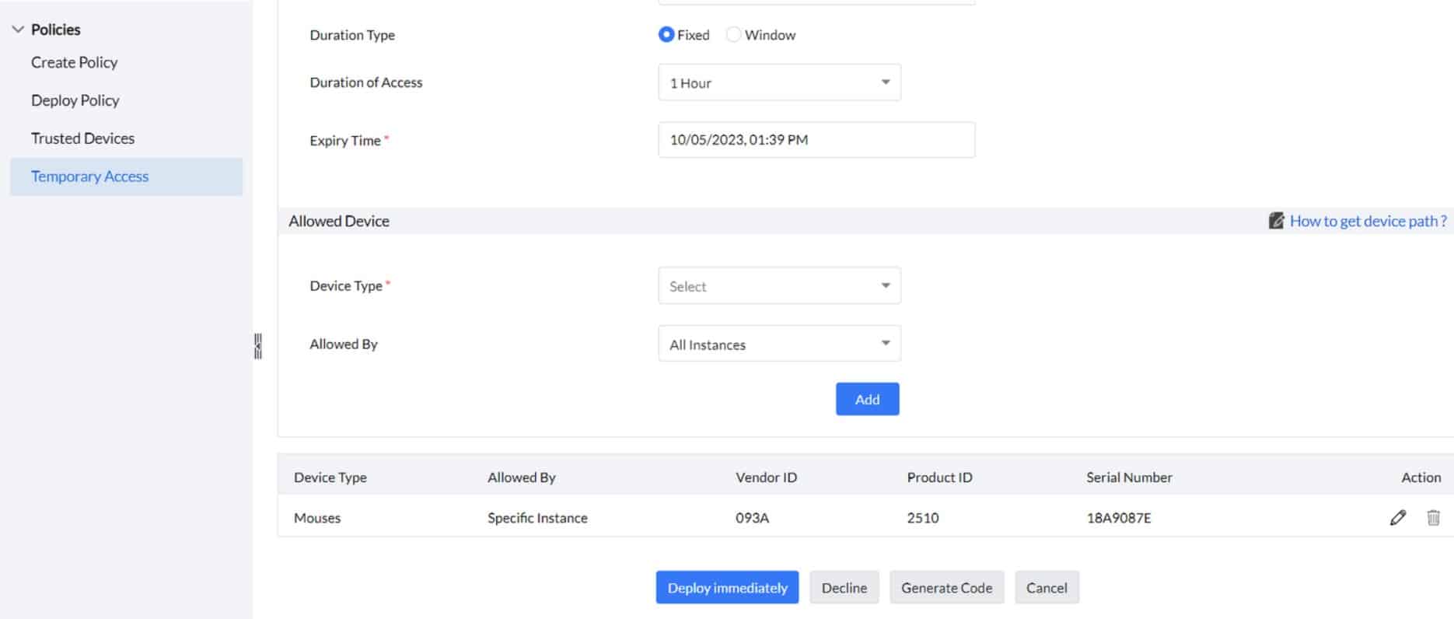The width and height of the screenshot is (1454, 619).
Task: Click the Generate Code button
Action: pos(946,588)
